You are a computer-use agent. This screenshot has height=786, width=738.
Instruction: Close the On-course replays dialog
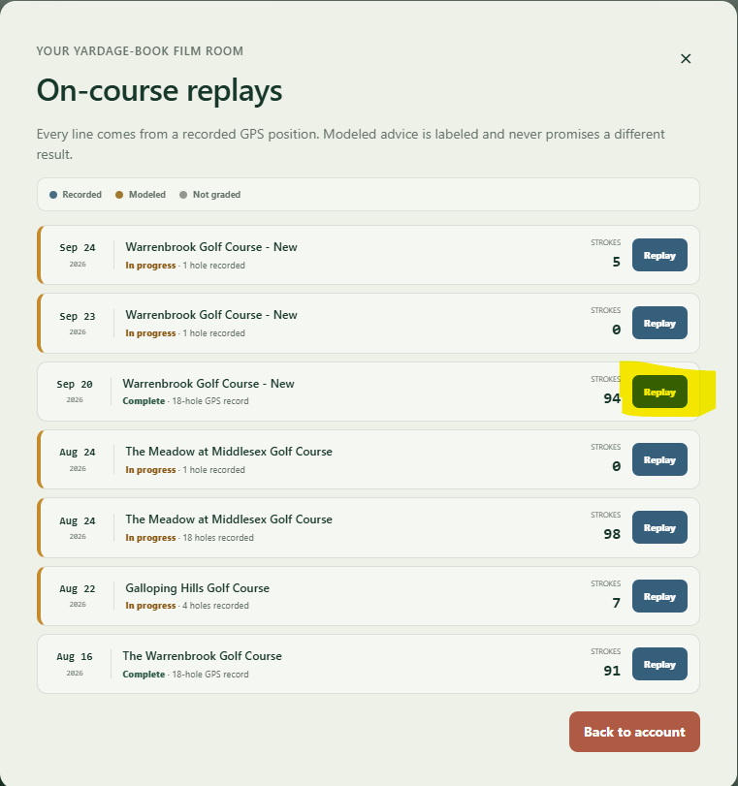point(686,59)
